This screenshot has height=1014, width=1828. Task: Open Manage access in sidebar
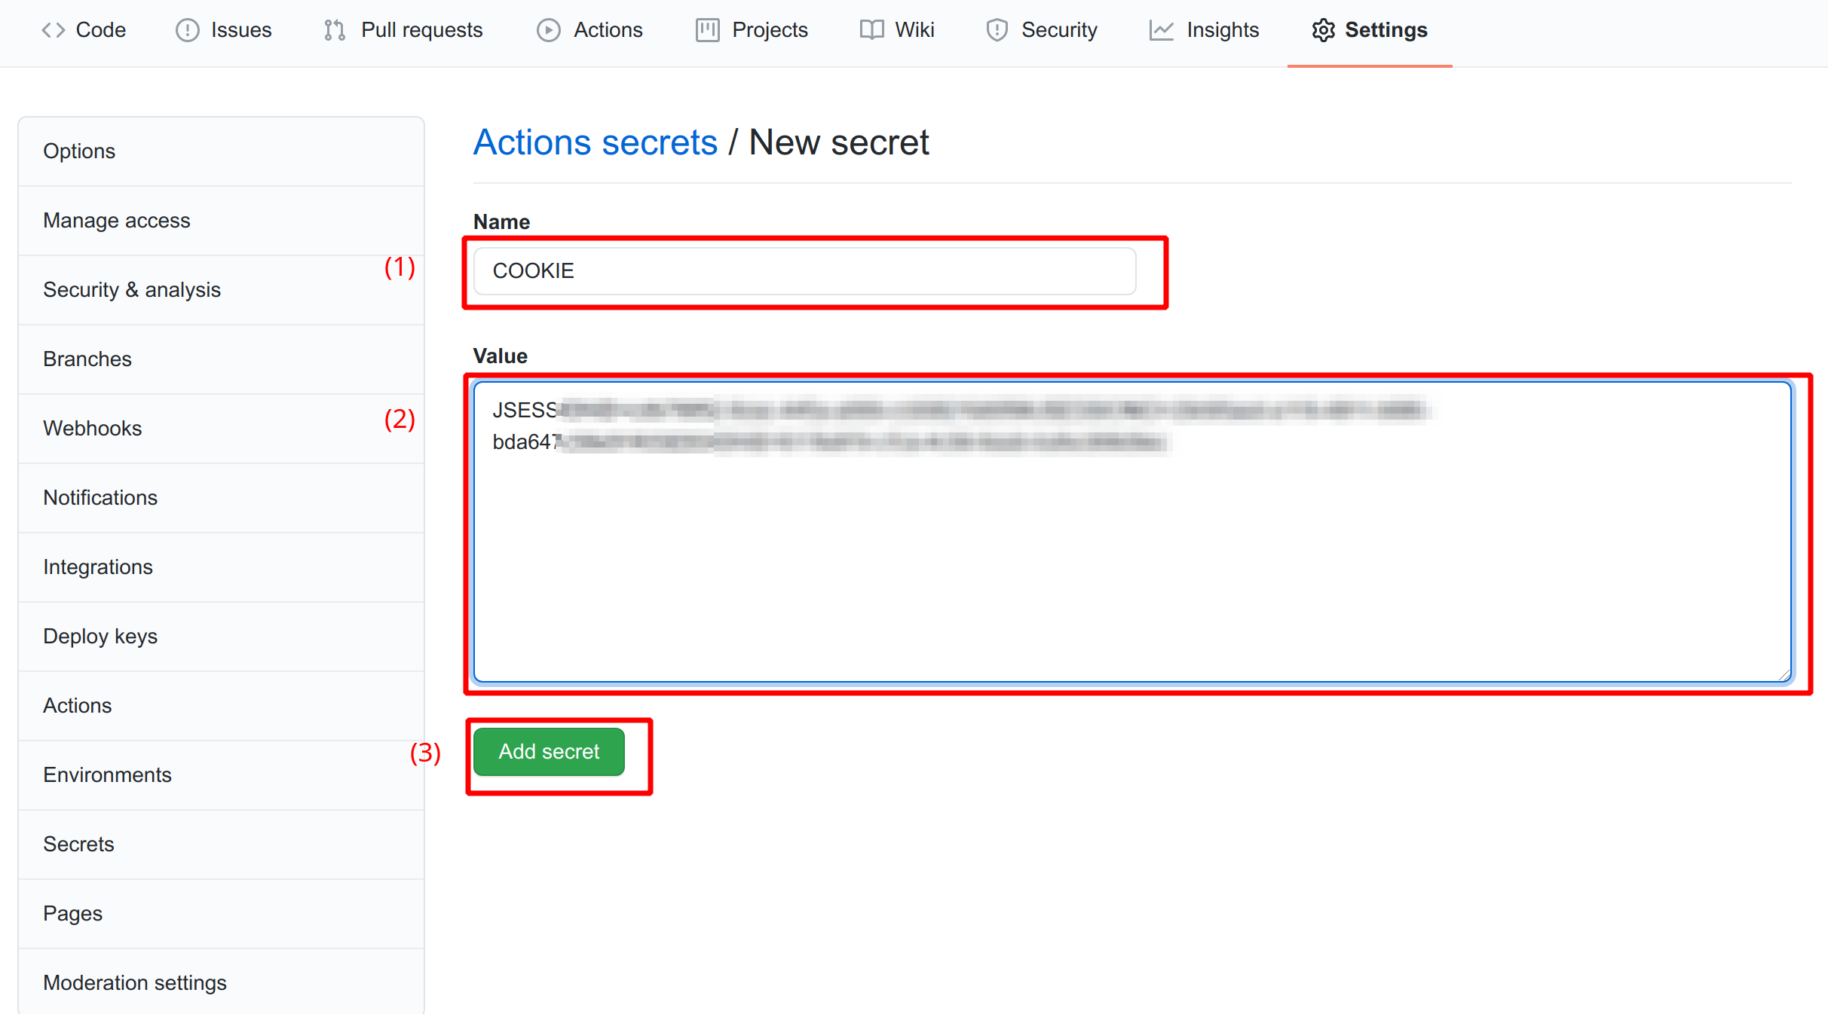point(116,220)
